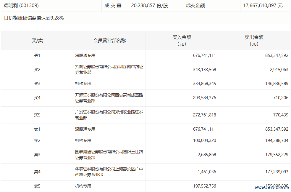The width and height of the screenshot is (291, 192).
Task: Click the turnover value 17,667,610,897 元
Action: 263,6
